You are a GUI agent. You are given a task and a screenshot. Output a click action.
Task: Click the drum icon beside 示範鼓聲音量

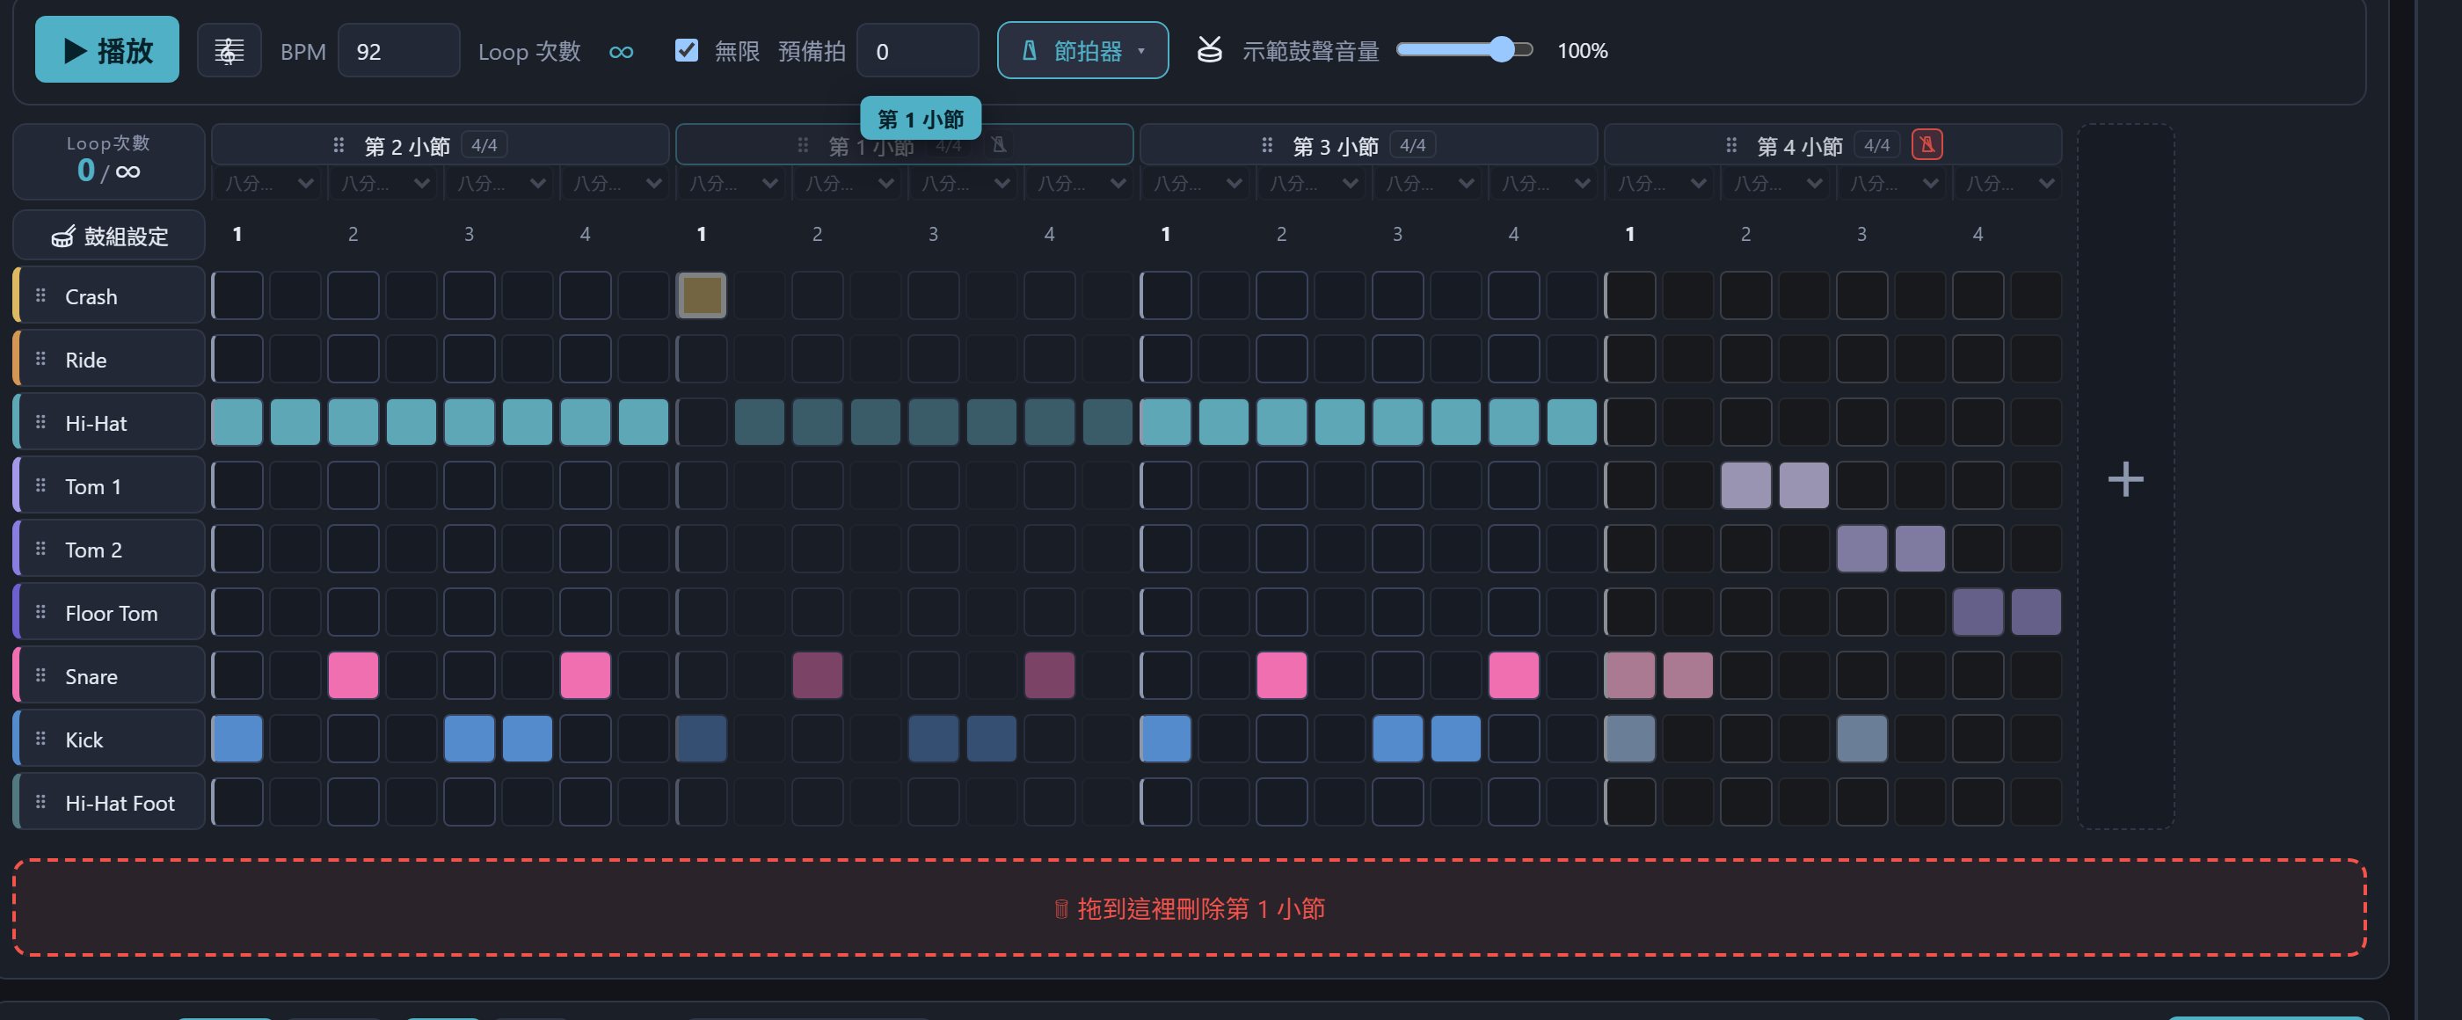pyautogui.click(x=1210, y=50)
